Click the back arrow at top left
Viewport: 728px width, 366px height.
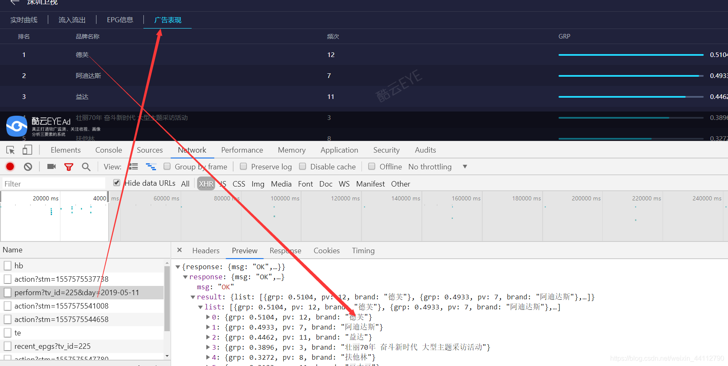click(x=15, y=2)
